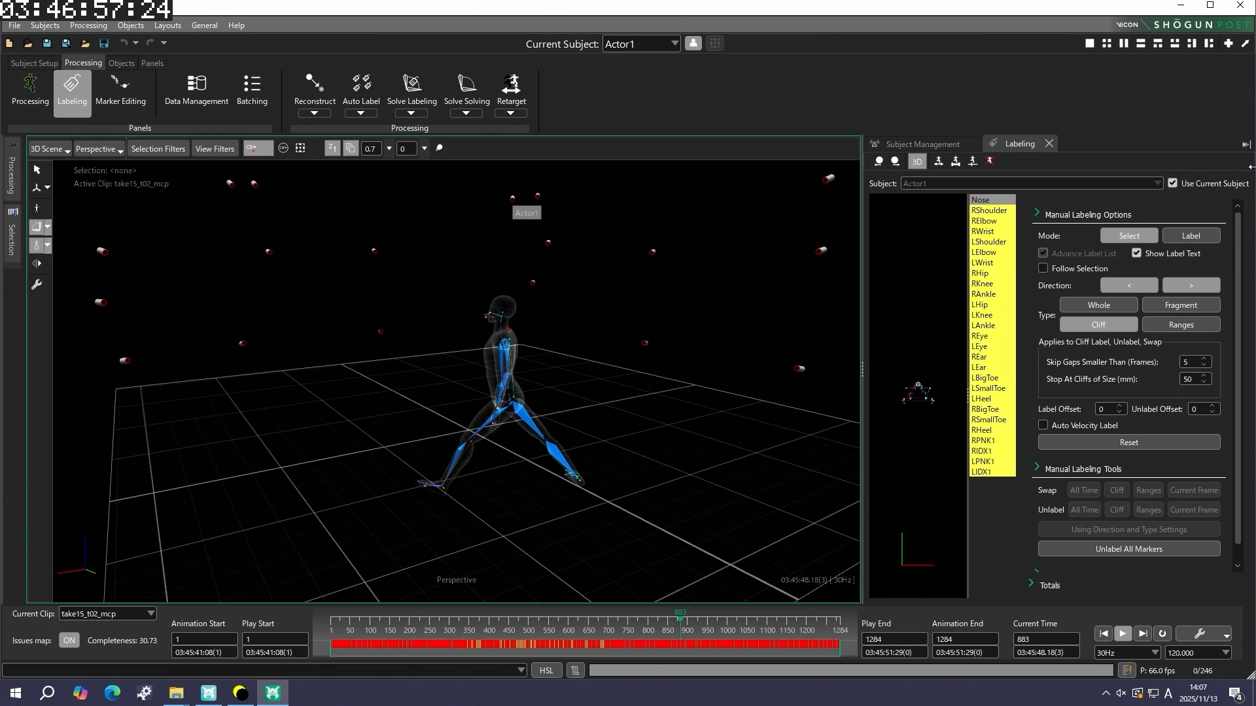Toggle the Auto Velocity Label checkbox
This screenshot has width=1256, height=706.
coord(1043,425)
